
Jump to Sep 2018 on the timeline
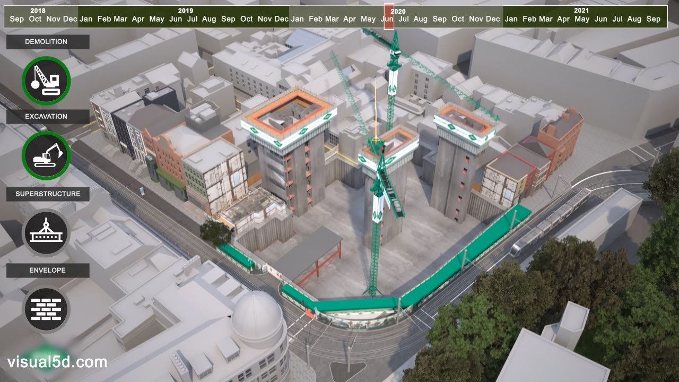tap(17, 19)
